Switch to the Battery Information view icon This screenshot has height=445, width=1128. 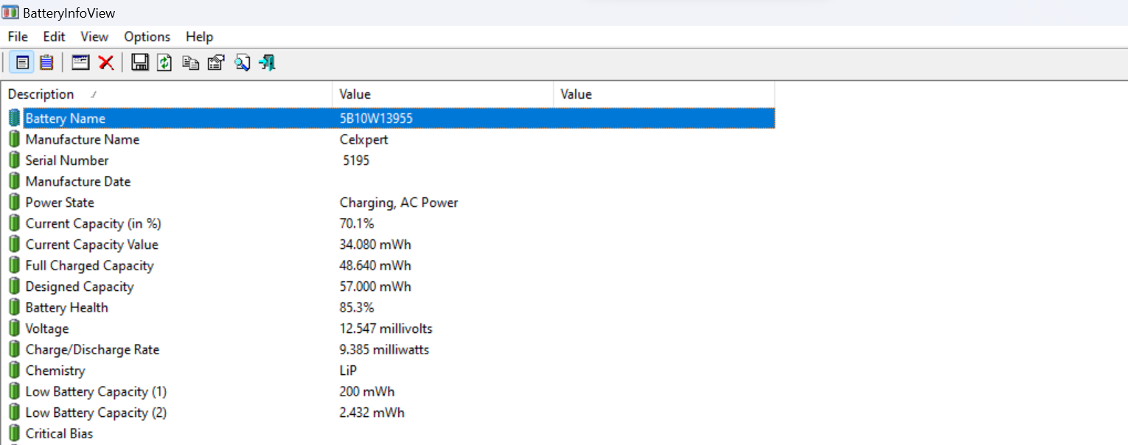tap(22, 63)
